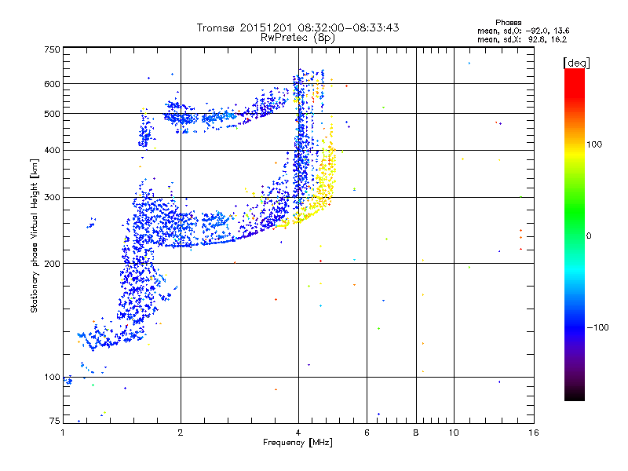Click the x-axis "6" tick label
This screenshot has width=628, height=471.
coord(367,433)
